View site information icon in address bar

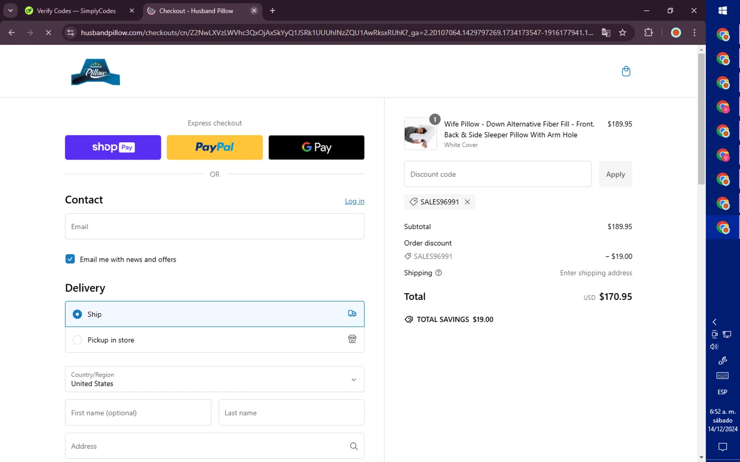coord(71,33)
